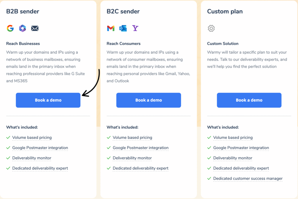Book a demo for B2C sender
The height and width of the screenshot is (199, 298).
click(x=148, y=100)
